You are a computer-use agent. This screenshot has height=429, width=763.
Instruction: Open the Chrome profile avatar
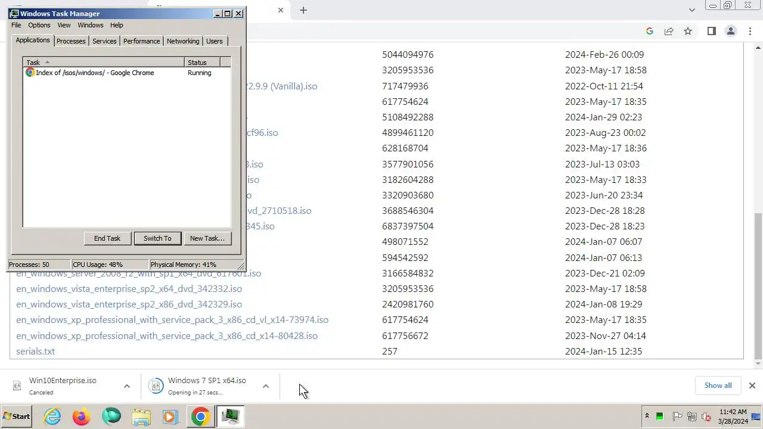pyautogui.click(x=731, y=31)
